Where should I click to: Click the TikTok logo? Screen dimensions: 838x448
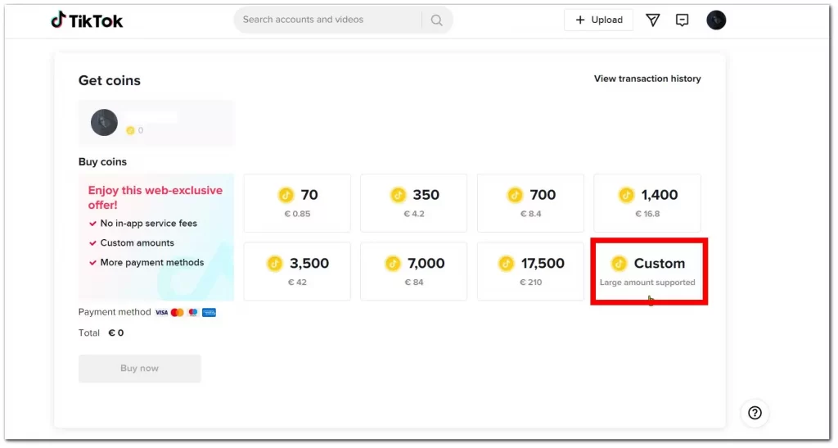(87, 20)
